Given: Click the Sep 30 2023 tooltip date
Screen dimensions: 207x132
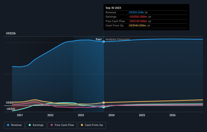Looking at the screenshot, I should (x=113, y=8).
